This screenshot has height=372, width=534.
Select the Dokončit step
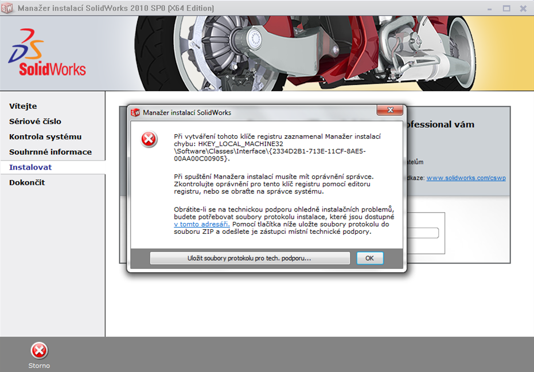pos(27,183)
